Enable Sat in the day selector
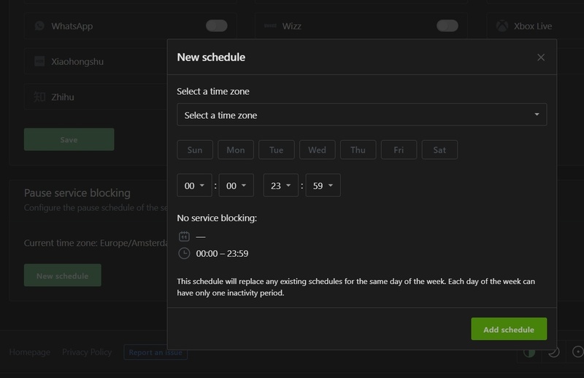 coord(439,150)
